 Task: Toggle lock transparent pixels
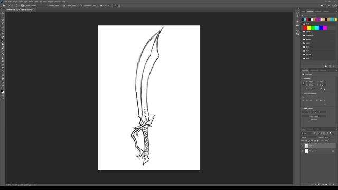(x=306, y=141)
